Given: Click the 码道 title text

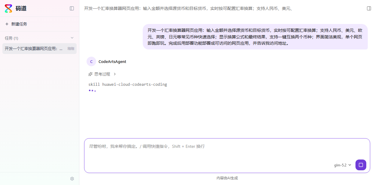Looking at the screenshot, I should (x=21, y=8).
